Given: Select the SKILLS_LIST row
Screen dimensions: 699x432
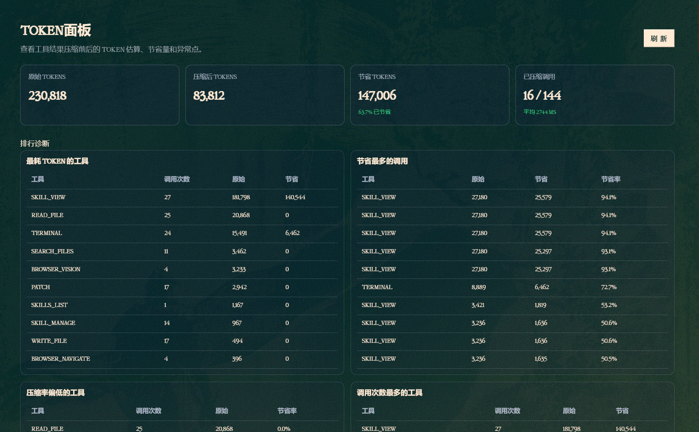Looking at the screenshot, I should coord(182,305).
